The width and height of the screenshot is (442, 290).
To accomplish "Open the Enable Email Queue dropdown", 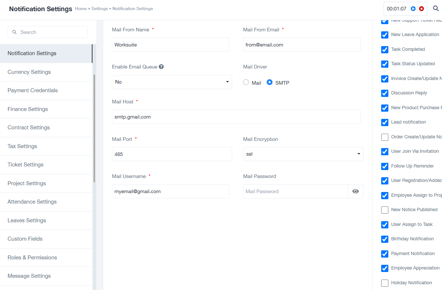I will 172,82.
